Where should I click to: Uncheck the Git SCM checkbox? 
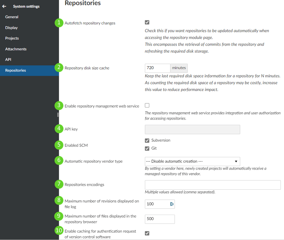[147, 148]
